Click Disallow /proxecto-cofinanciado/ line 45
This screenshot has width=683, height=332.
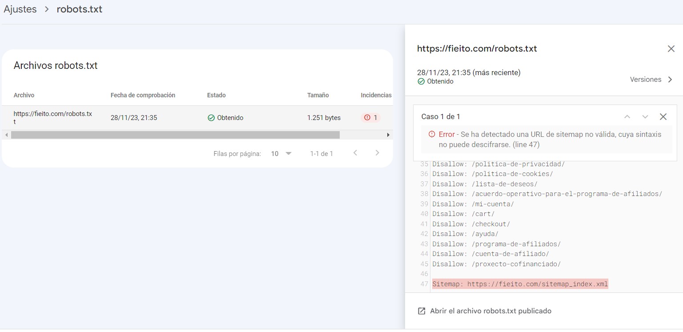[496, 264]
